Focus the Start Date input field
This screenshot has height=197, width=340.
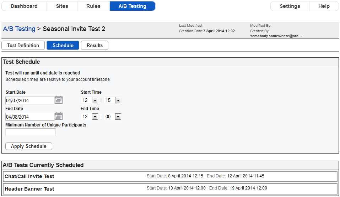coord(30,100)
